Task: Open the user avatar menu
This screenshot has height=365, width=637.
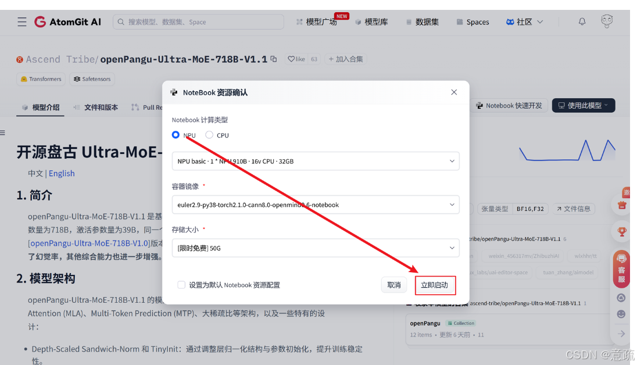Action: coord(607,21)
